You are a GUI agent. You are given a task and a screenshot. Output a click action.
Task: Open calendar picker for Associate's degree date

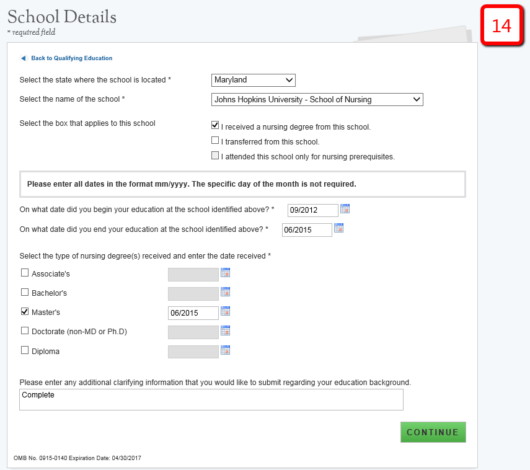[x=226, y=272]
